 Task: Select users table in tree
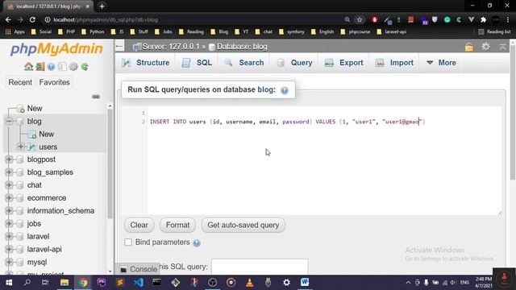coord(48,147)
